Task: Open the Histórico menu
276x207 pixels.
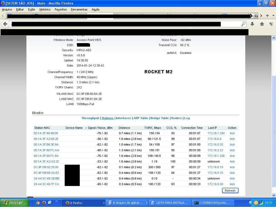Action: click(45, 10)
